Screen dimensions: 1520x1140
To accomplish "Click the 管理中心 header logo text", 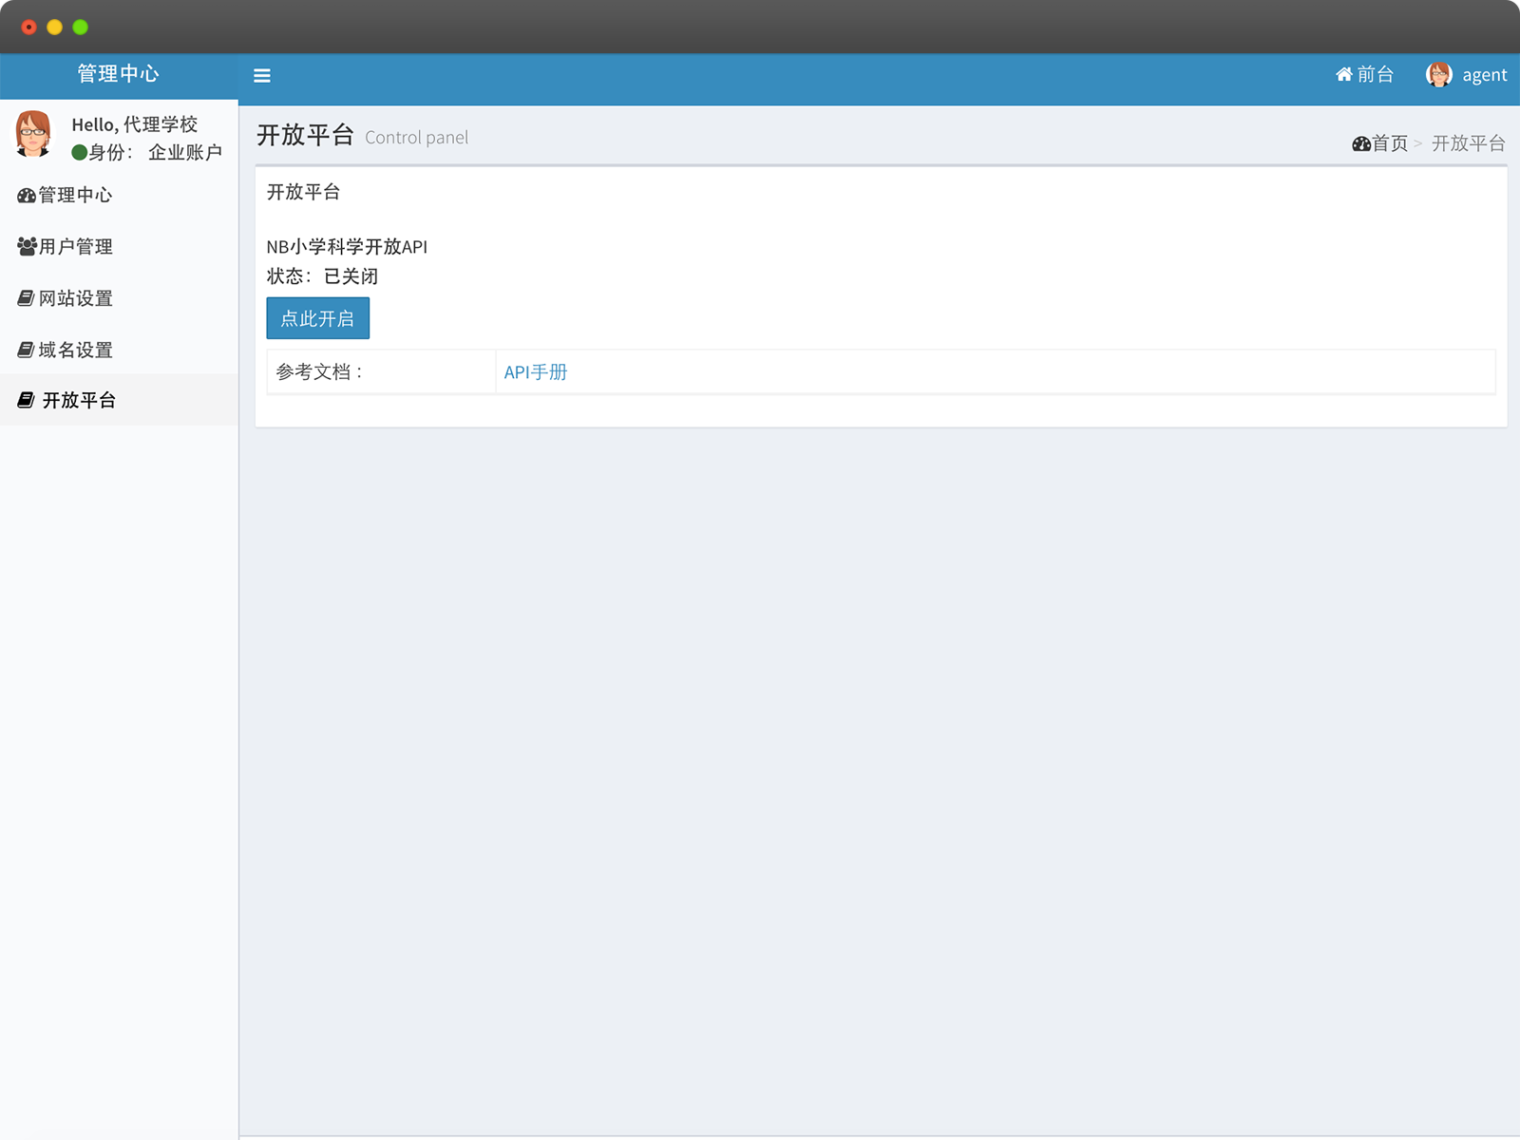I will tap(118, 74).
